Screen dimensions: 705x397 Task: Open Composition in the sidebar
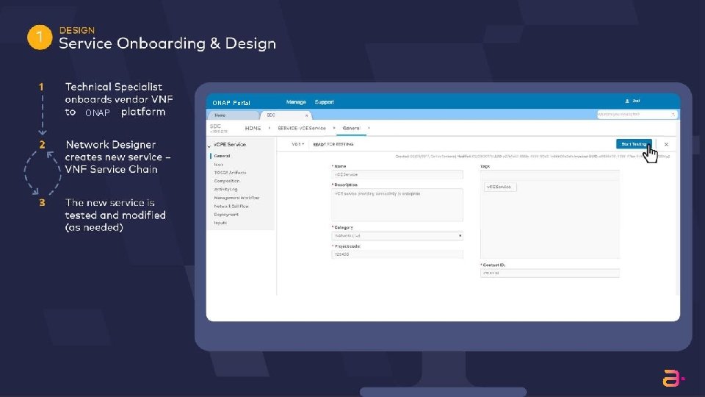227,181
